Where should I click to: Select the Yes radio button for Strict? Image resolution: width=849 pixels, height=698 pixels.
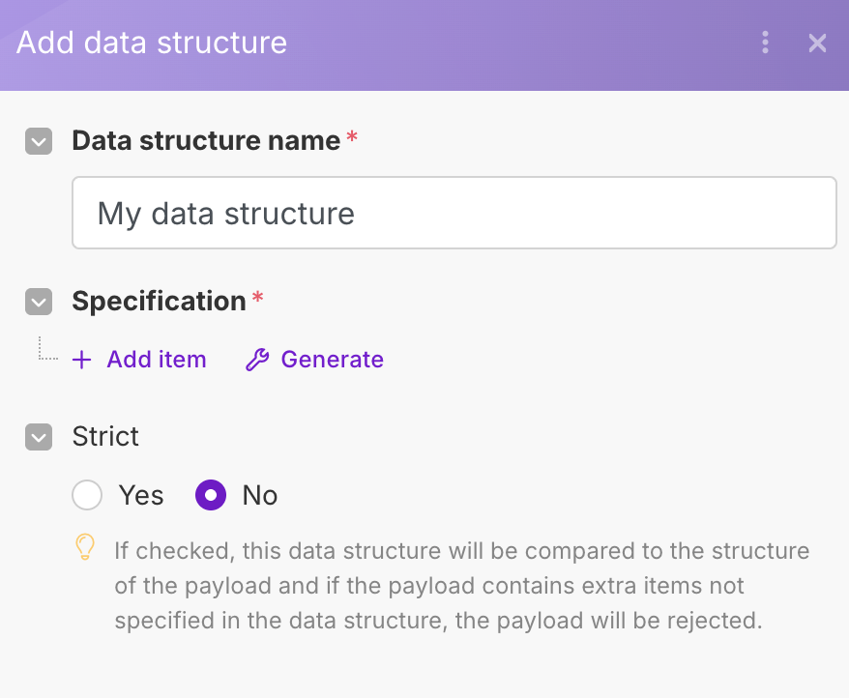click(87, 496)
